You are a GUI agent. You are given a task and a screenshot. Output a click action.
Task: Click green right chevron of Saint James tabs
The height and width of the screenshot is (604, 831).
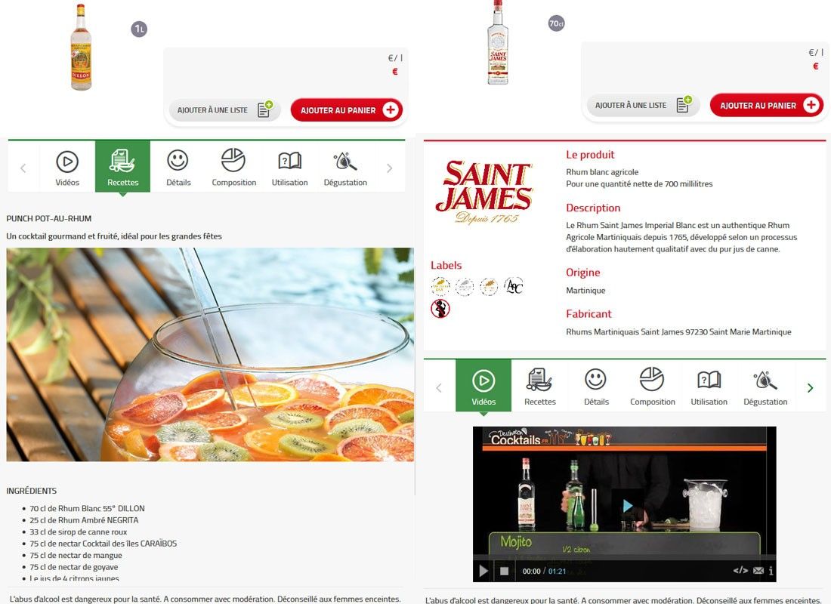click(810, 388)
